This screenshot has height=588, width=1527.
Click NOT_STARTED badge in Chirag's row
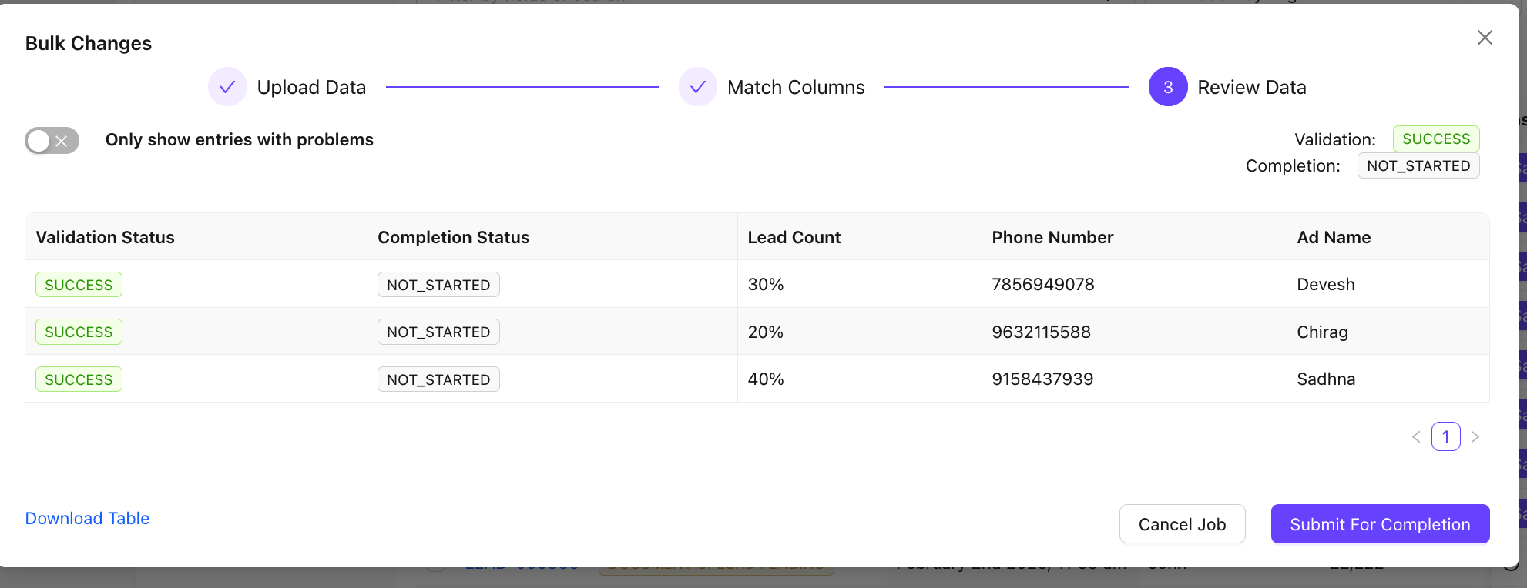pyautogui.click(x=438, y=332)
